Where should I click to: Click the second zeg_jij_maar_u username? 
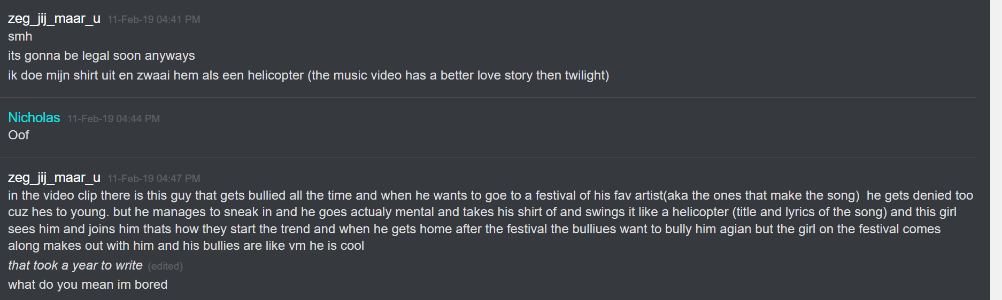tap(54, 177)
